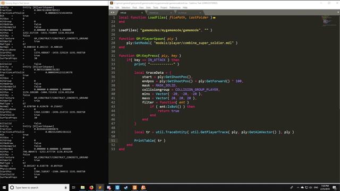Click the combine_super_soldier.mdl model string
The width and height of the screenshot is (340, 191).
click(194, 43)
